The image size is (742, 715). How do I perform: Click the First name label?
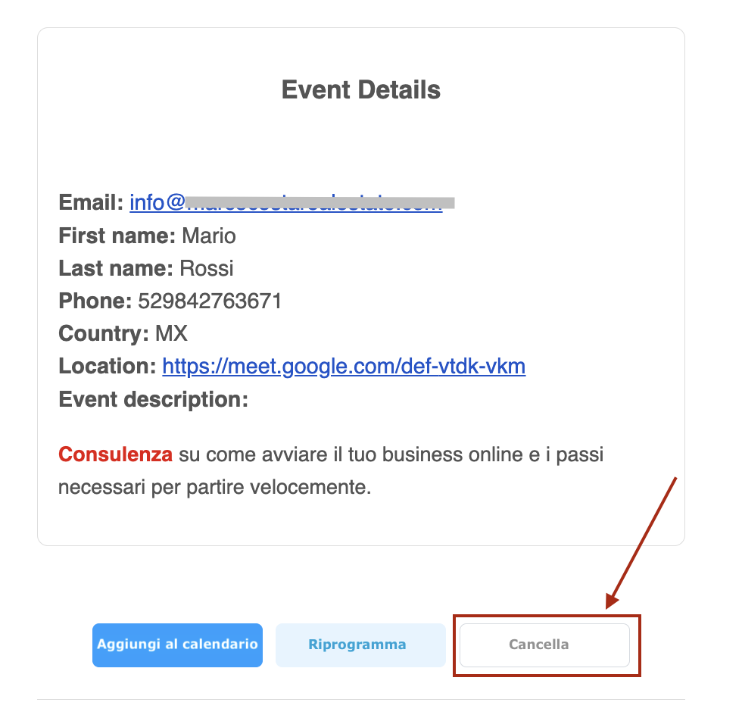pos(117,236)
